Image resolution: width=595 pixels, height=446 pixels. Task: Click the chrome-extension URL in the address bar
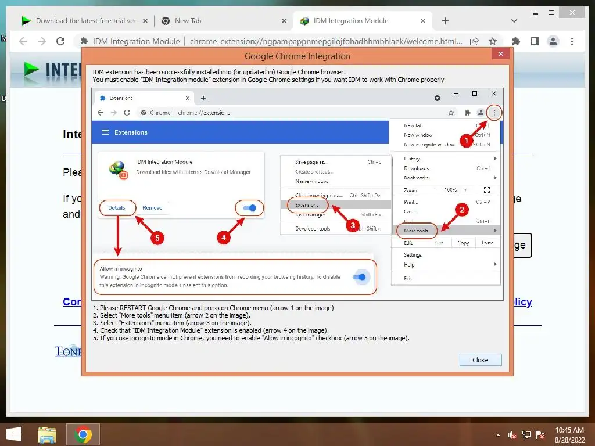pos(326,41)
